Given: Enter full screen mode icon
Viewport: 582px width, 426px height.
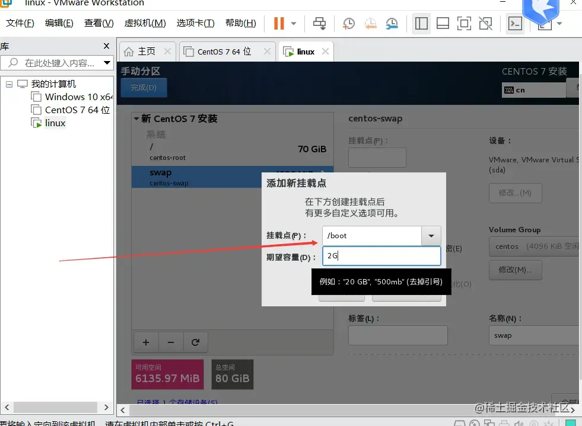Looking at the screenshot, I should (464, 23).
